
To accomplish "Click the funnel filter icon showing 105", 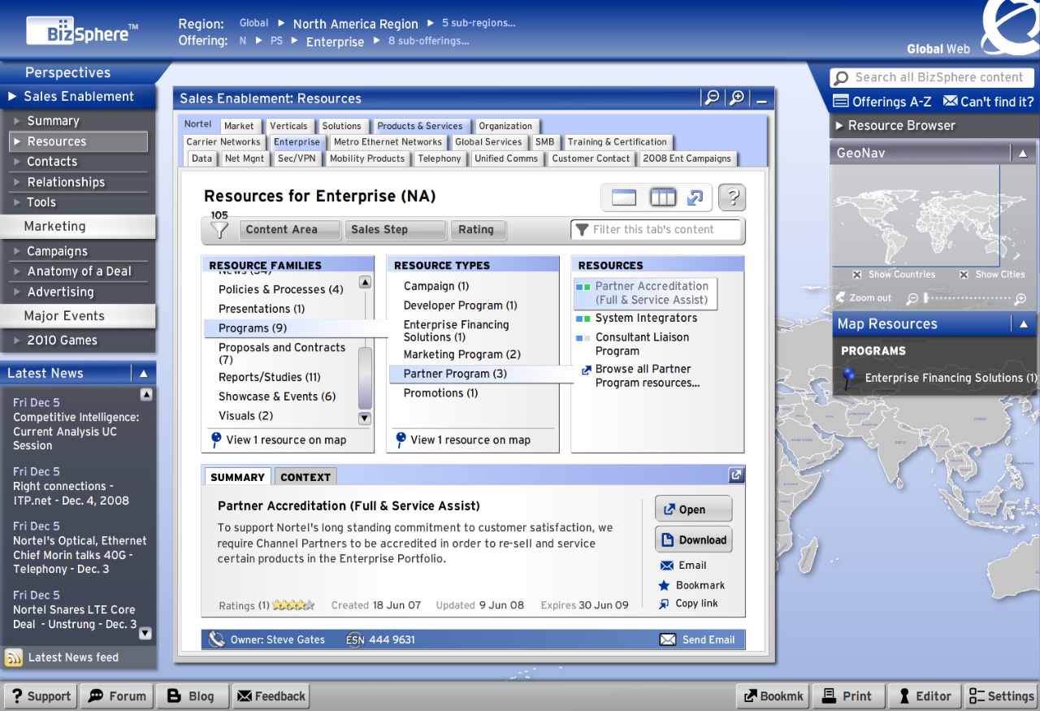I will click(219, 230).
